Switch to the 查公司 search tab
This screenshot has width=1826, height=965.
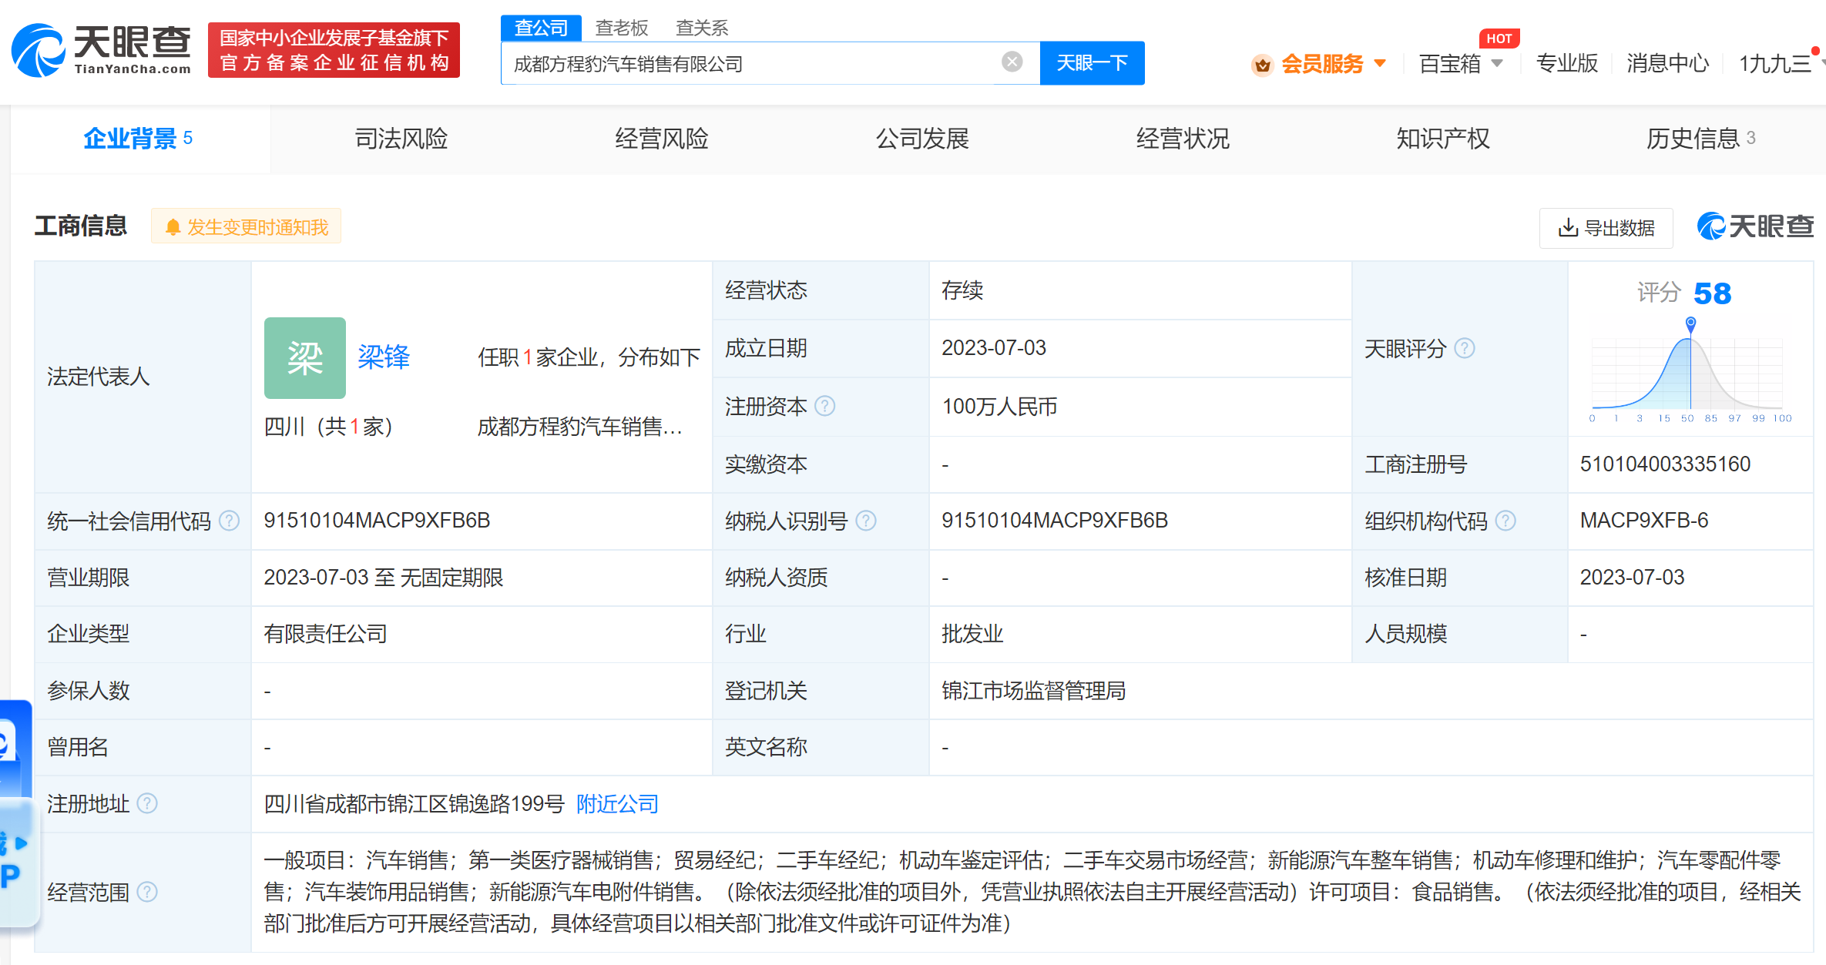tap(541, 28)
